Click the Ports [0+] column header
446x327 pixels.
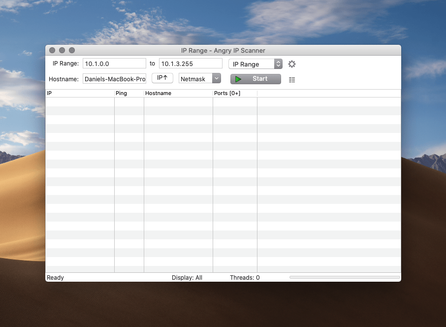click(x=235, y=94)
